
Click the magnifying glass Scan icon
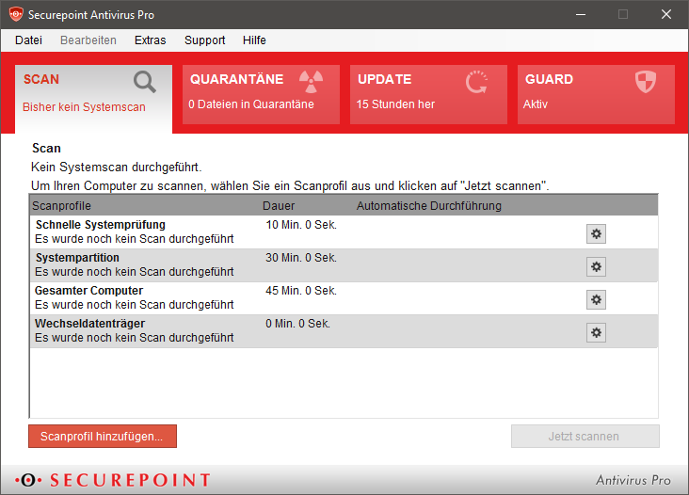coord(144,83)
